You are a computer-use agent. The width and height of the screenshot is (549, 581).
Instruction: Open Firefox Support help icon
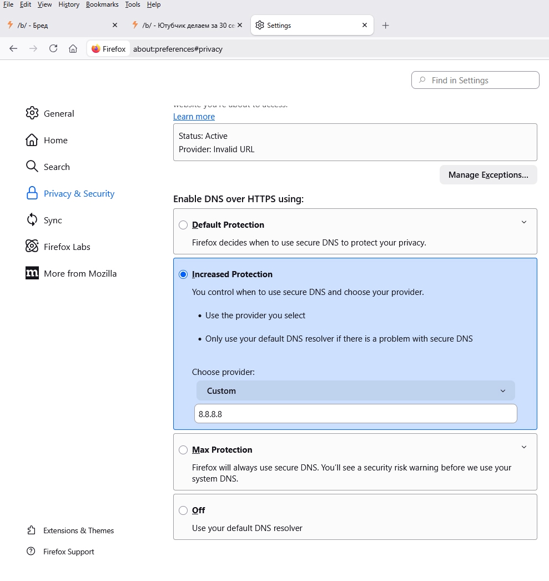tap(31, 552)
